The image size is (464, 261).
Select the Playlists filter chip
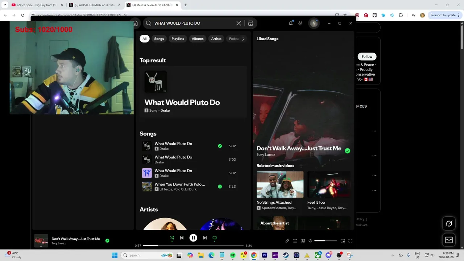[178, 39]
